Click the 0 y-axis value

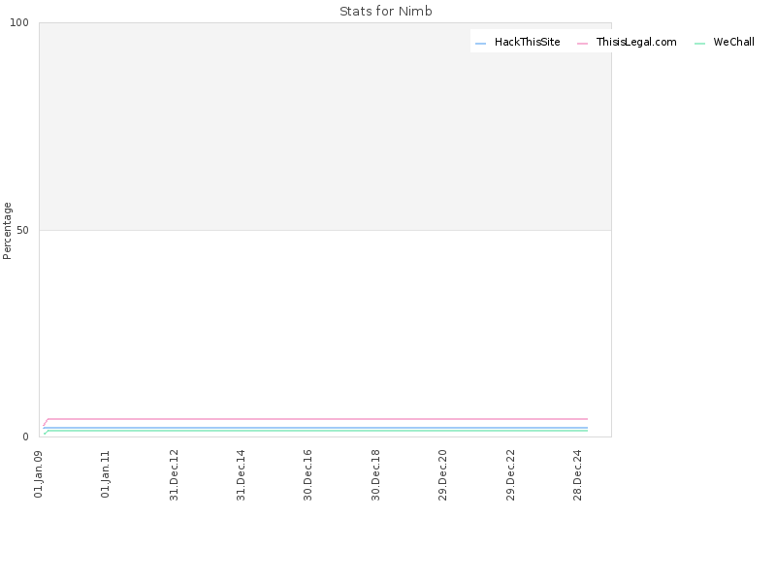[x=26, y=437]
